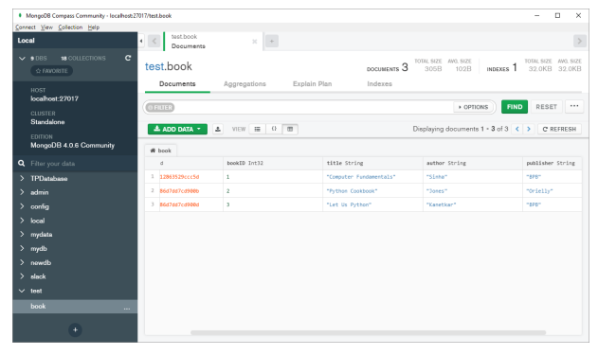This screenshot has height=355, width=598.
Task: Expand the admin database
Action: point(22,192)
